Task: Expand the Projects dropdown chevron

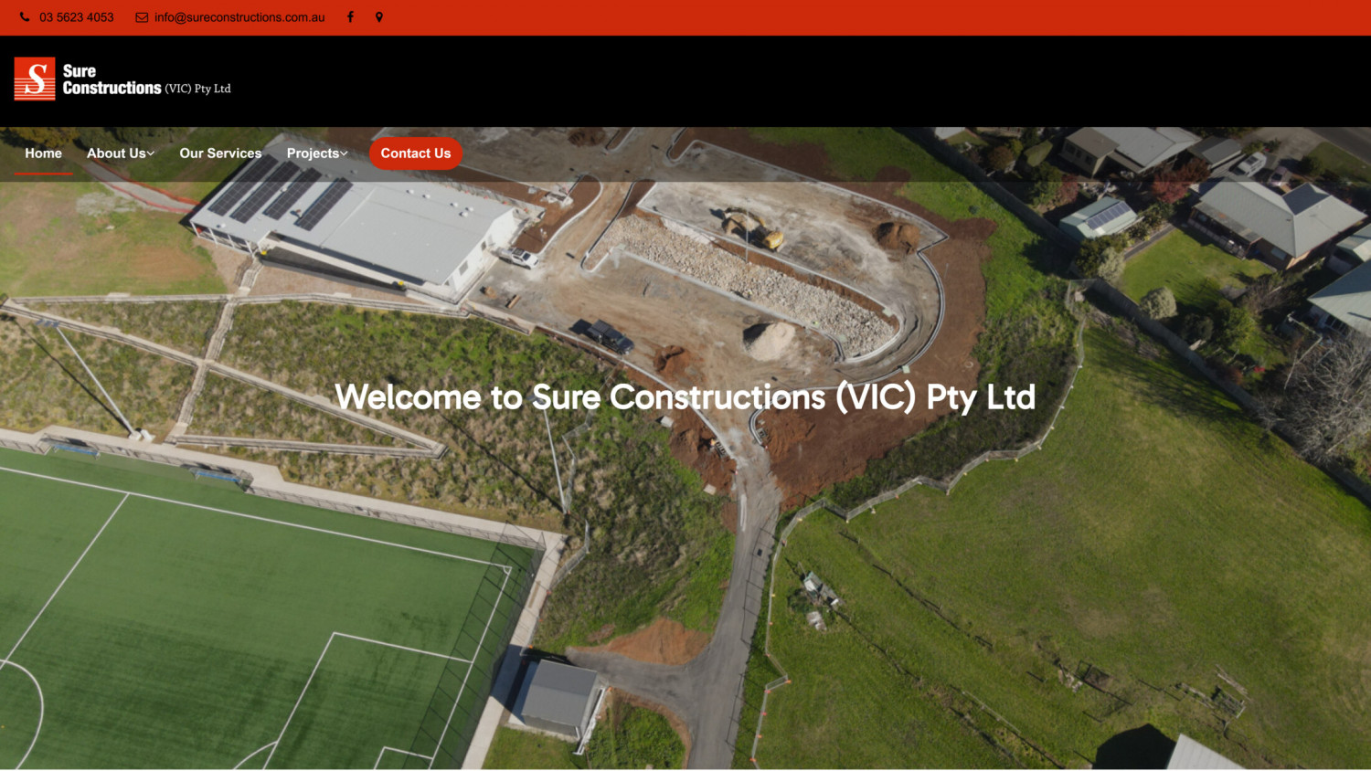Action: click(x=345, y=153)
